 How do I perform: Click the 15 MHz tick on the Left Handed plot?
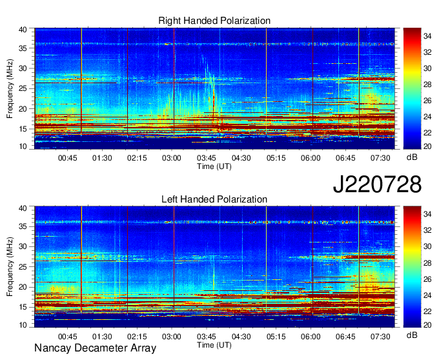23,308
